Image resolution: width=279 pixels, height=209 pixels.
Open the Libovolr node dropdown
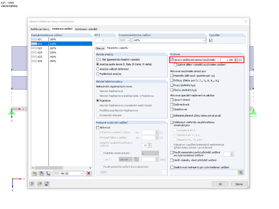(x=130, y=159)
